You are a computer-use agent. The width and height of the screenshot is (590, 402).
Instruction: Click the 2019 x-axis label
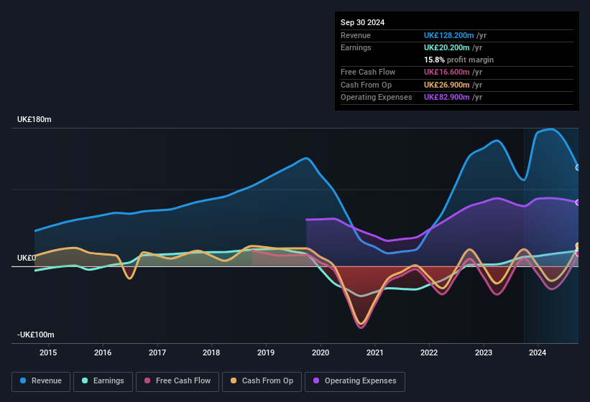point(266,352)
